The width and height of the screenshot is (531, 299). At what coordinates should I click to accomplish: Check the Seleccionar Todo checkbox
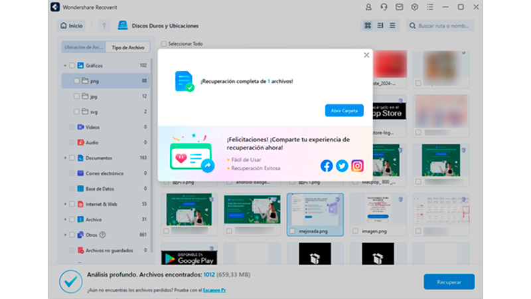pyautogui.click(x=164, y=44)
